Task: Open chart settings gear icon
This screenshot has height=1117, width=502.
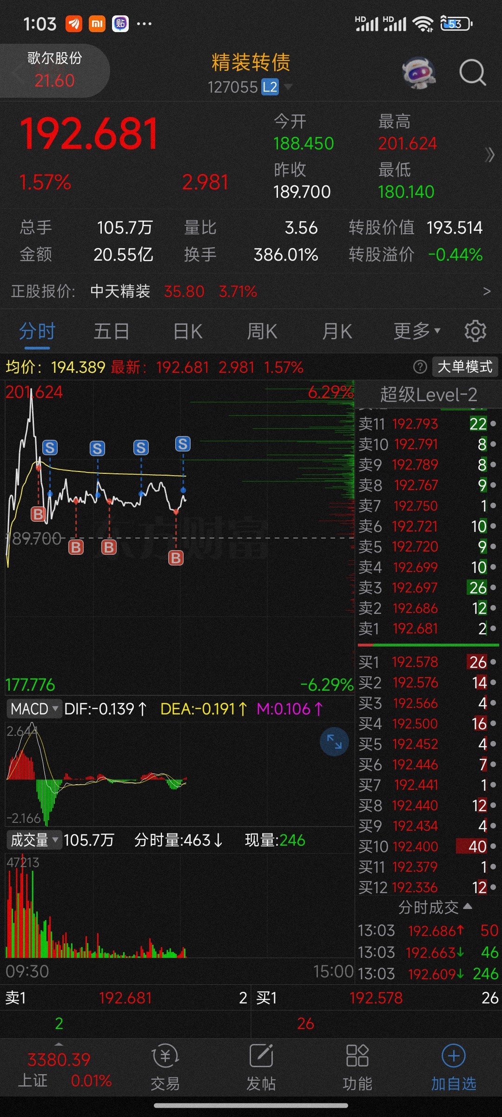Action: 475,331
